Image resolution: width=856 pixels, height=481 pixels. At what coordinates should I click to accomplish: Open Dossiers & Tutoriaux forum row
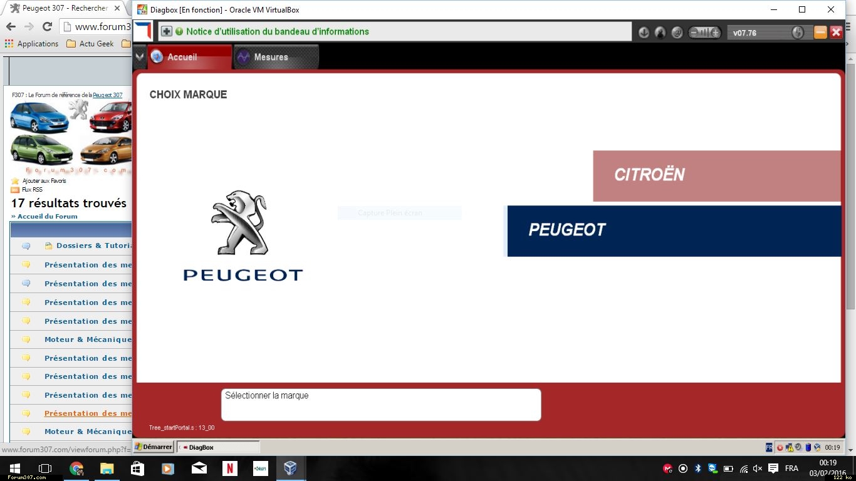94,246
